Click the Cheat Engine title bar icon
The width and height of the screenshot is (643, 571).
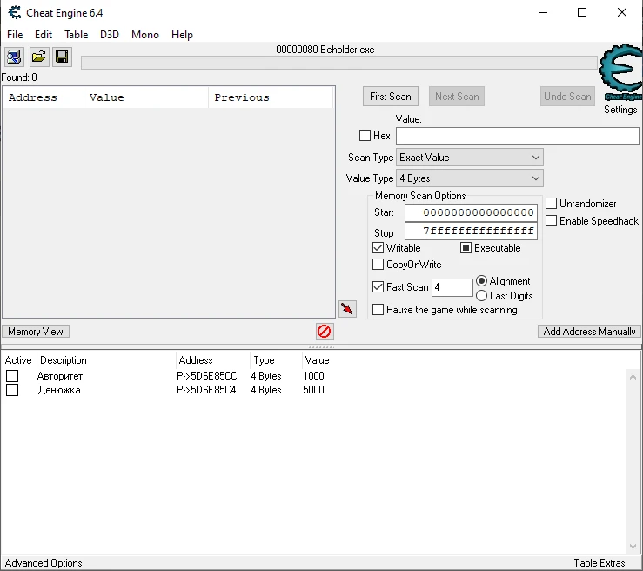pos(15,13)
